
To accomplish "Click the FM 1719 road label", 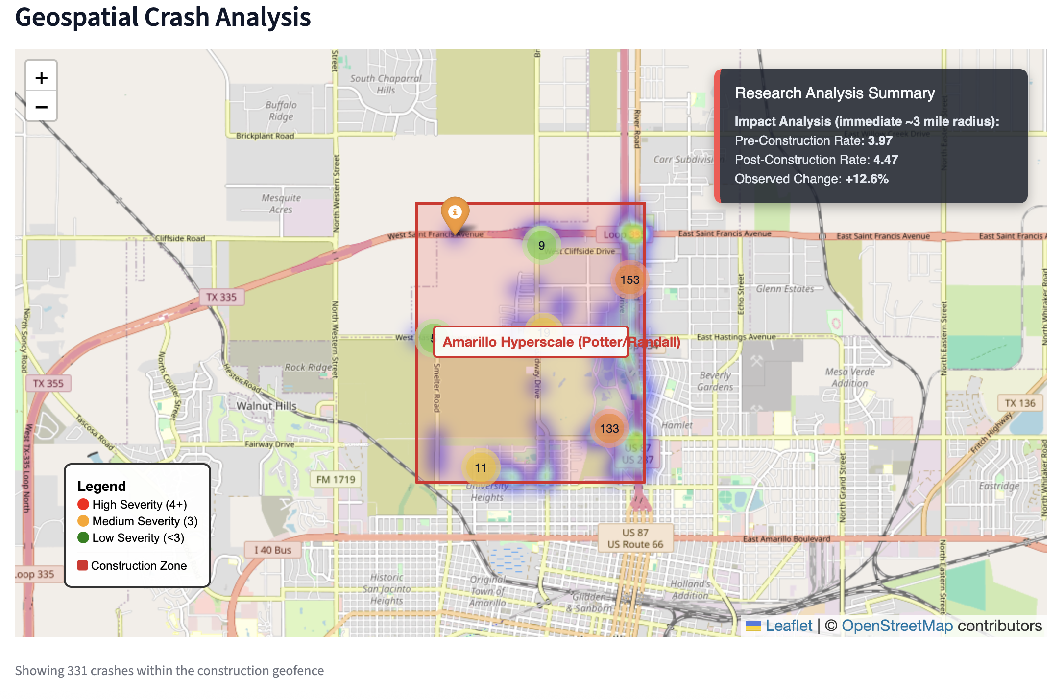I will 336,479.
